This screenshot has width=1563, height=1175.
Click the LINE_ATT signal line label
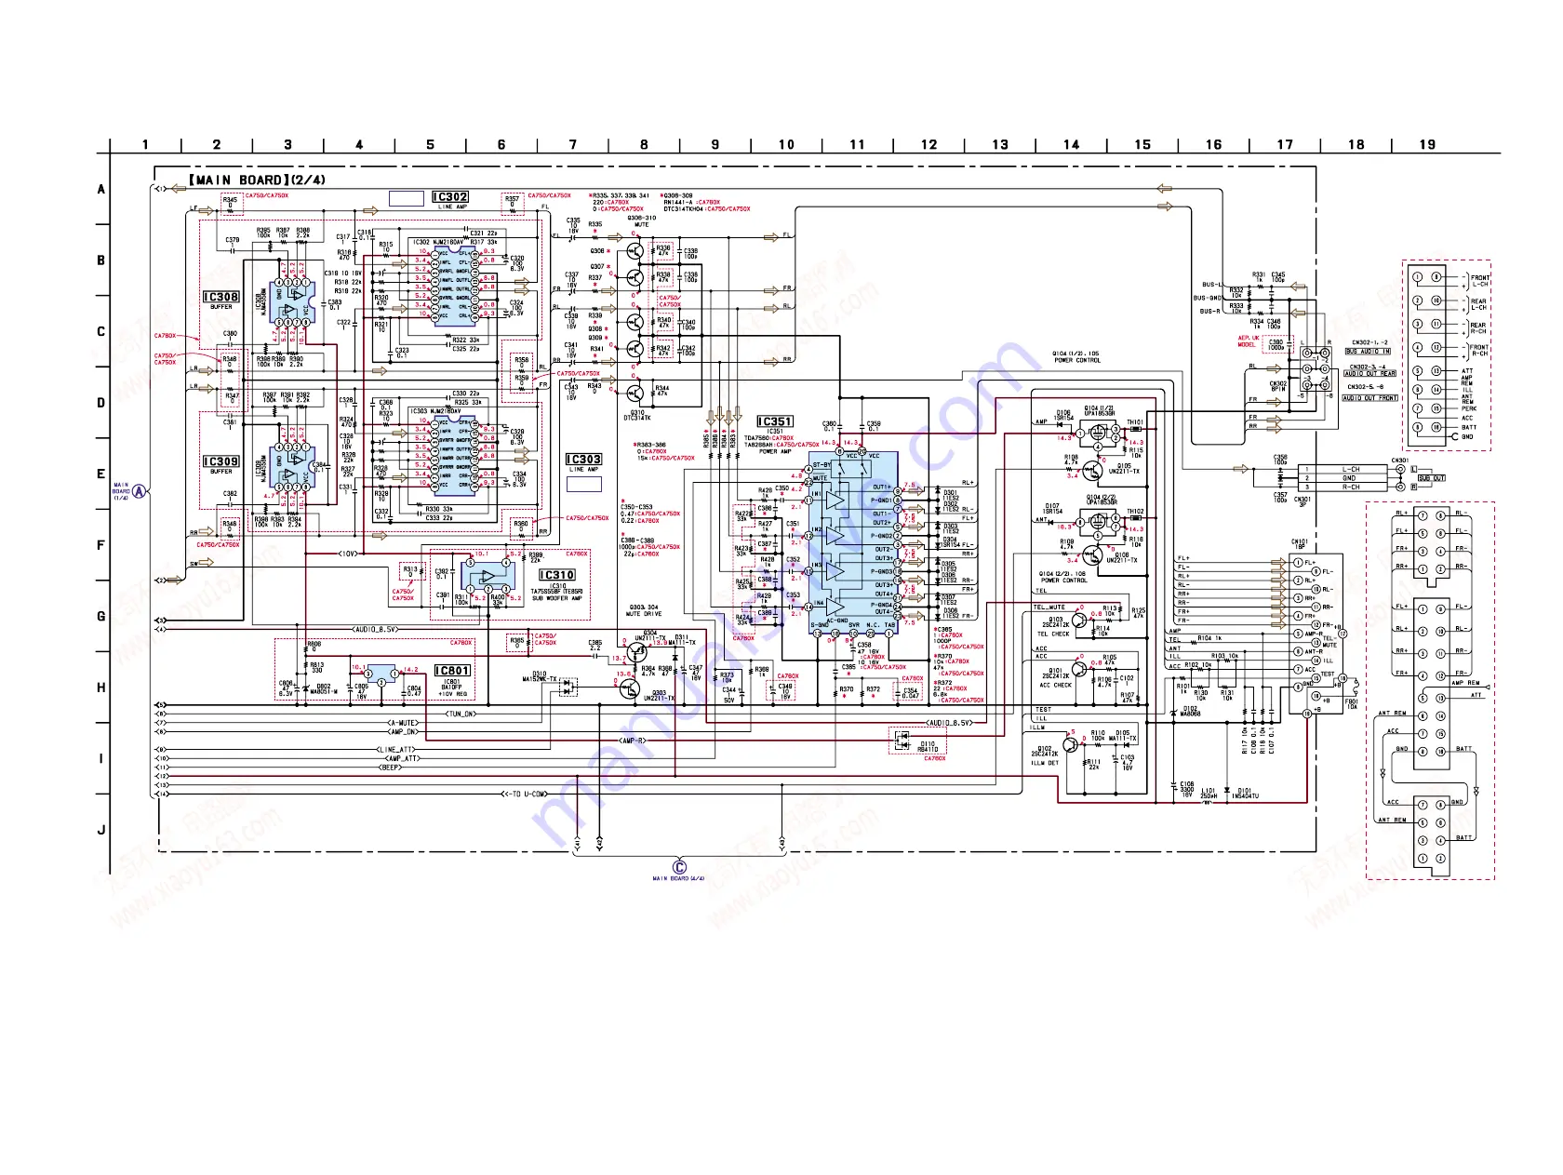point(395,749)
